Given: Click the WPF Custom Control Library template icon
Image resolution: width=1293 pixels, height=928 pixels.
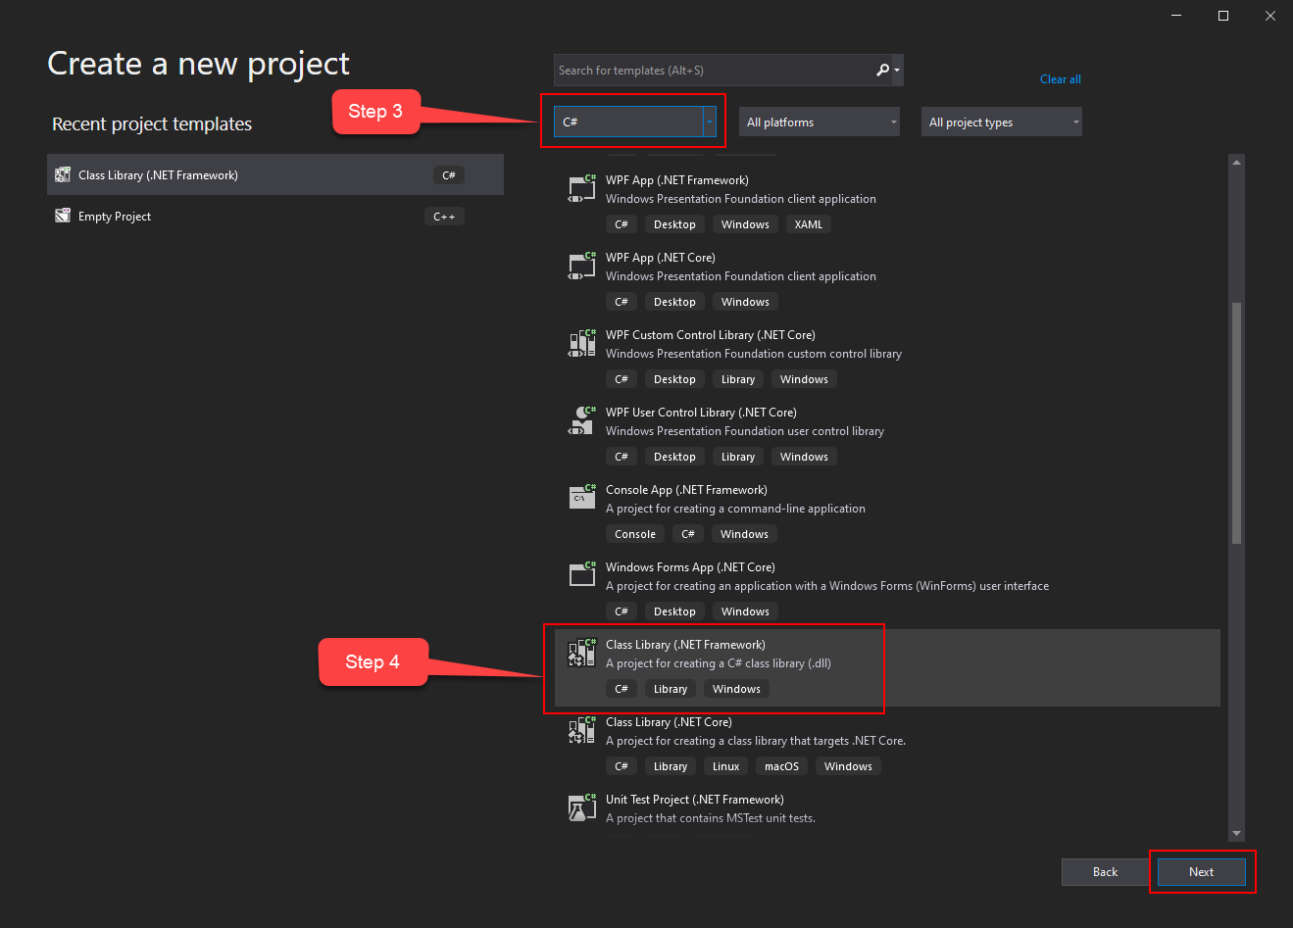Looking at the screenshot, I should 582,342.
